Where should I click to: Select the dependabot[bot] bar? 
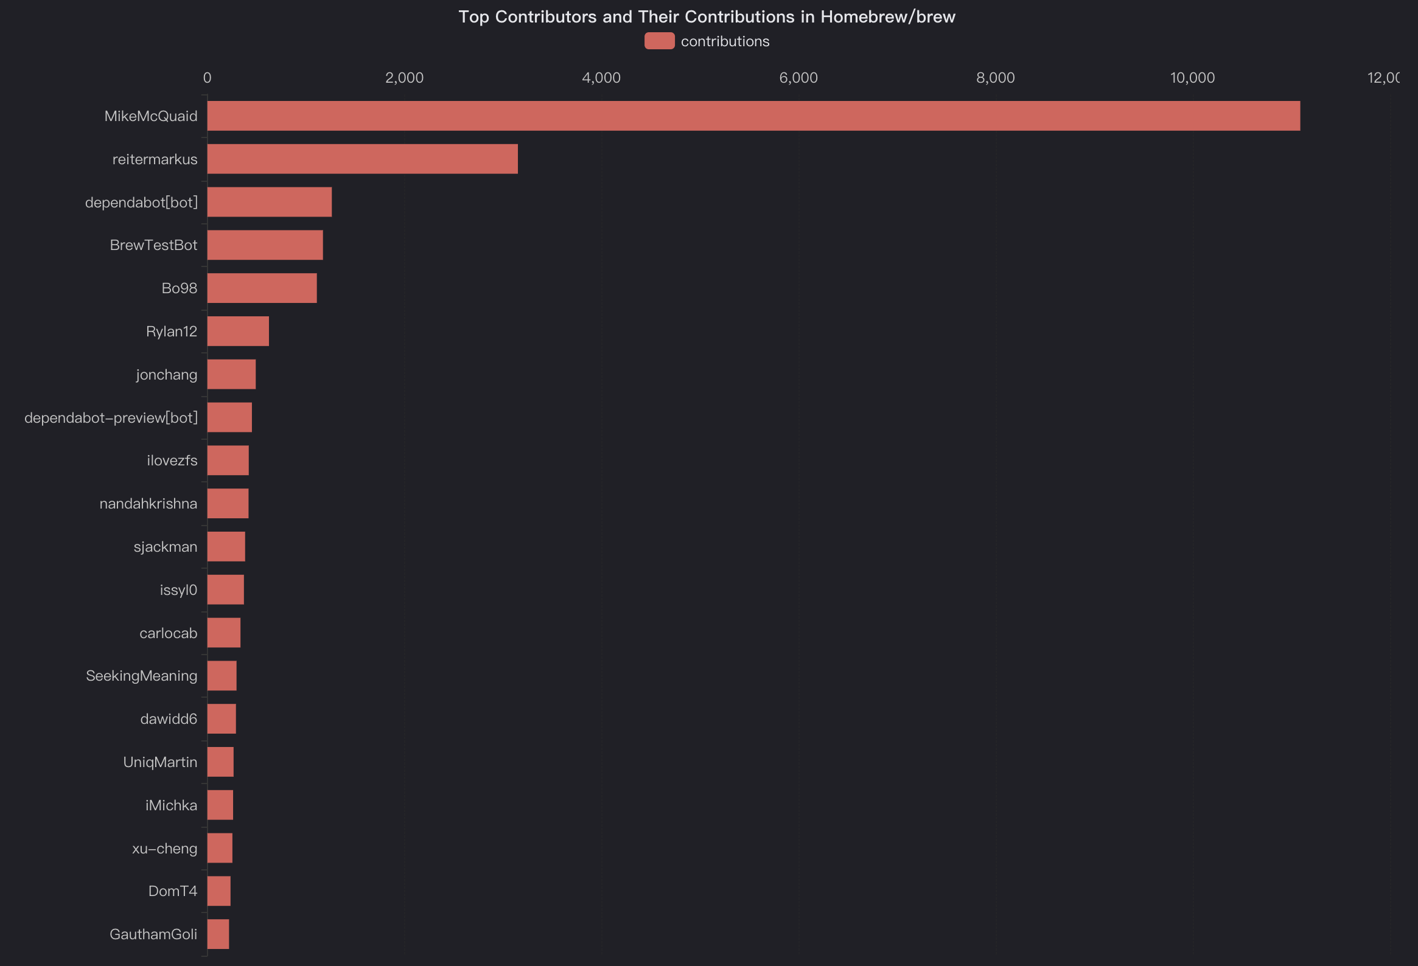tap(269, 202)
